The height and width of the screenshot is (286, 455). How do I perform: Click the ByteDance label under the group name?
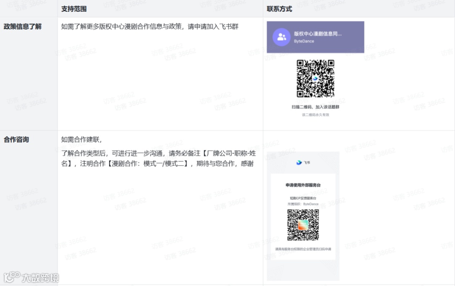pyautogui.click(x=303, y=41)
